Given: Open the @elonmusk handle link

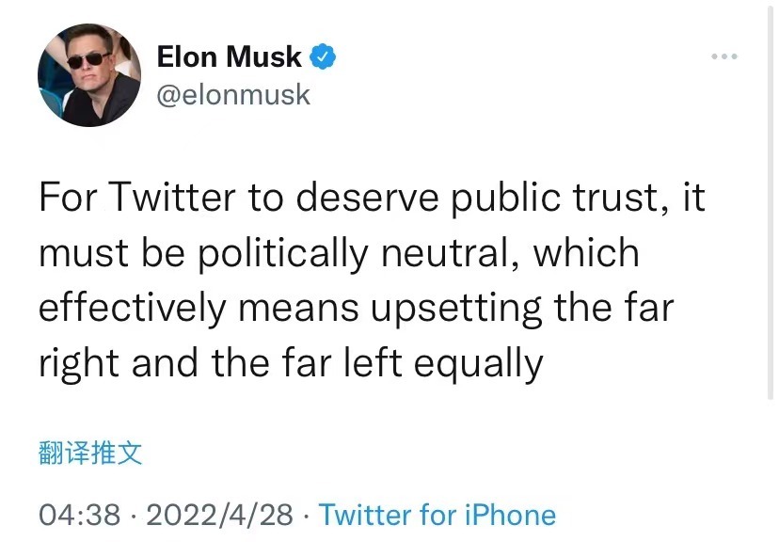Looking at the screenshot, I should pyautogui.click(x=233, y=94).
